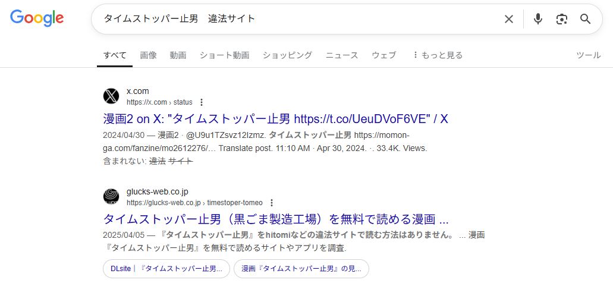Expand the もっと見る menu
The width and height of the screenshot is (613, 286).
tap(438, 55)
